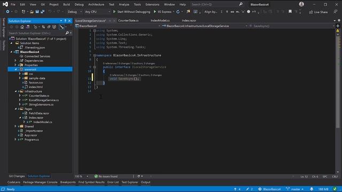Switch to the IndexModel.cs tab

(x=160, y=20)
